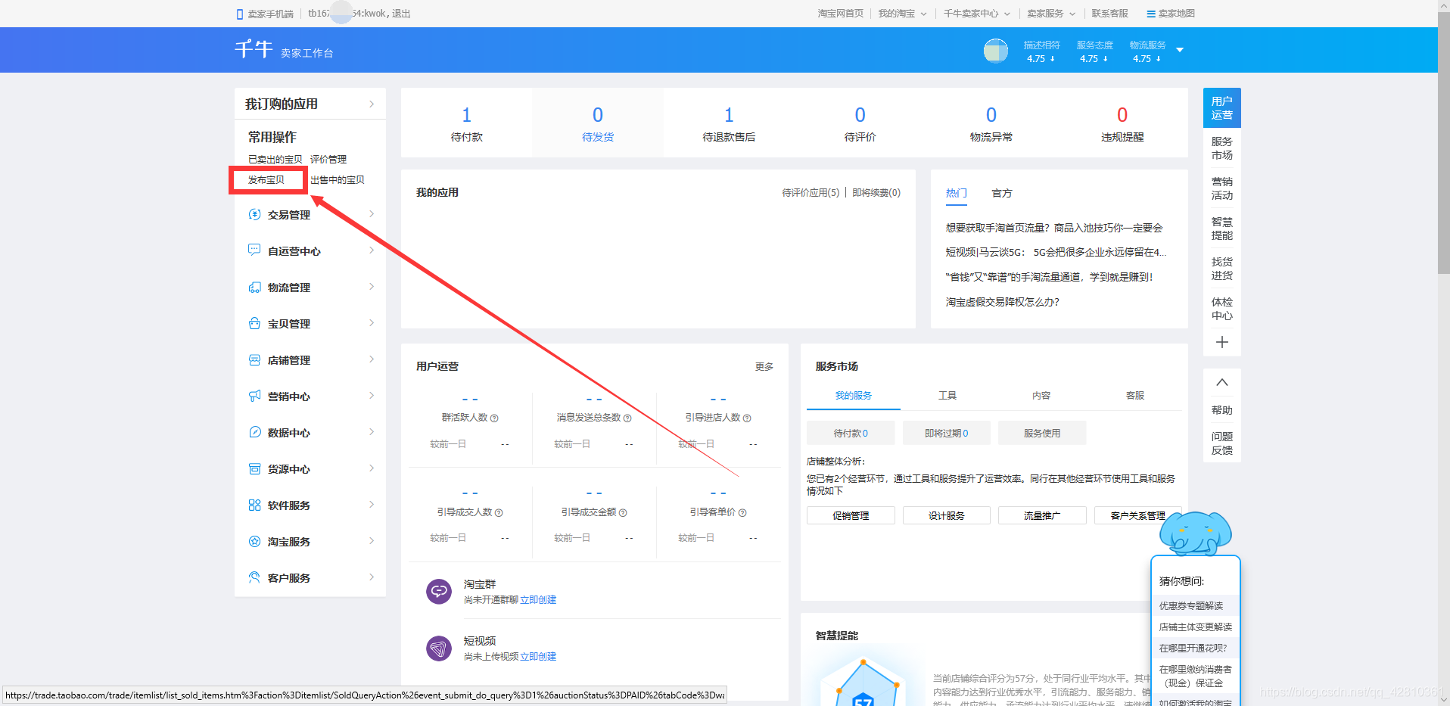The image size is (1450, 706).
Task: Click the 待付款 0 service button
Action: coord(851,433)
